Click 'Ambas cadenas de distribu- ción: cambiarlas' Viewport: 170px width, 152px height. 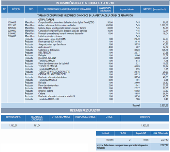point(57,25)
